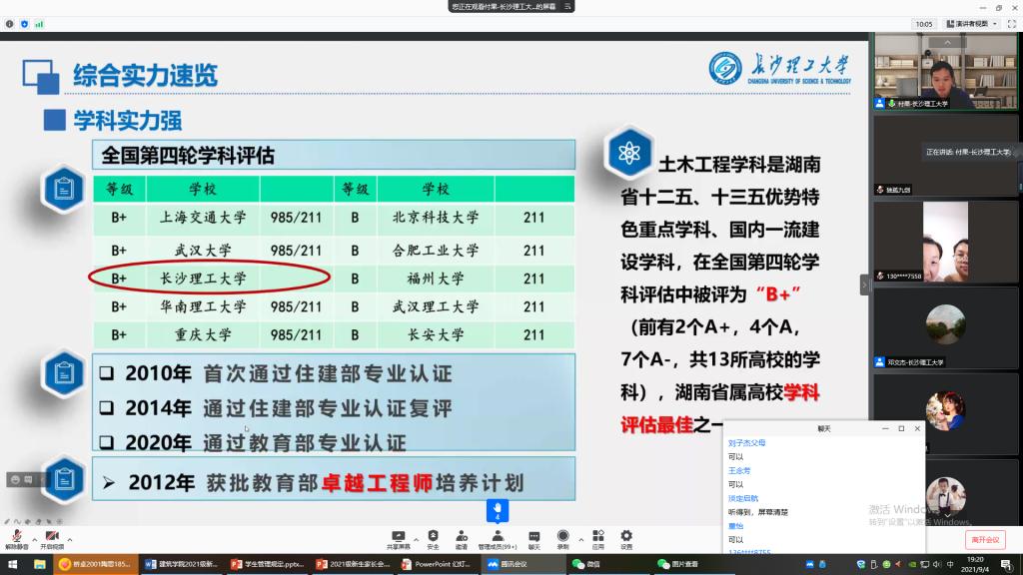Open the 安全 security shield icon

pyautogui.click(x=433, y=536)
